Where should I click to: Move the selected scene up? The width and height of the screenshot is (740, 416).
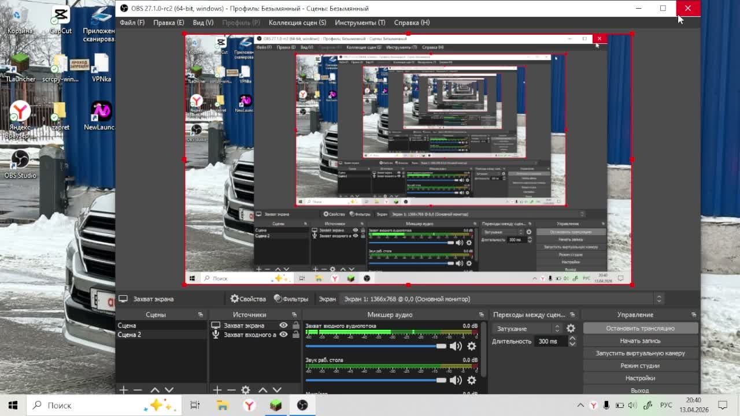pos(155,390)
